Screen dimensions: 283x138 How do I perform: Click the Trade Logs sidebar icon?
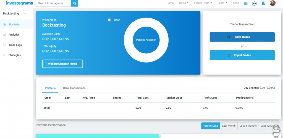[4, 45]
